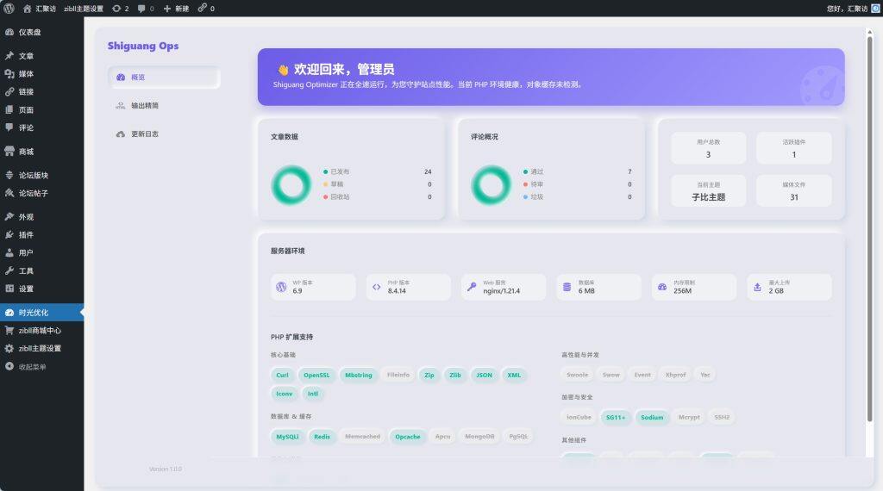Open 商城 shop menu
The image size is (883, 491).
coord(41,152)
